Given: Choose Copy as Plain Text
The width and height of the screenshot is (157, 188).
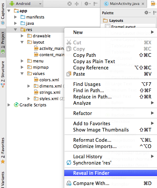Looking at the screenshot, I should tap(111, 61).
